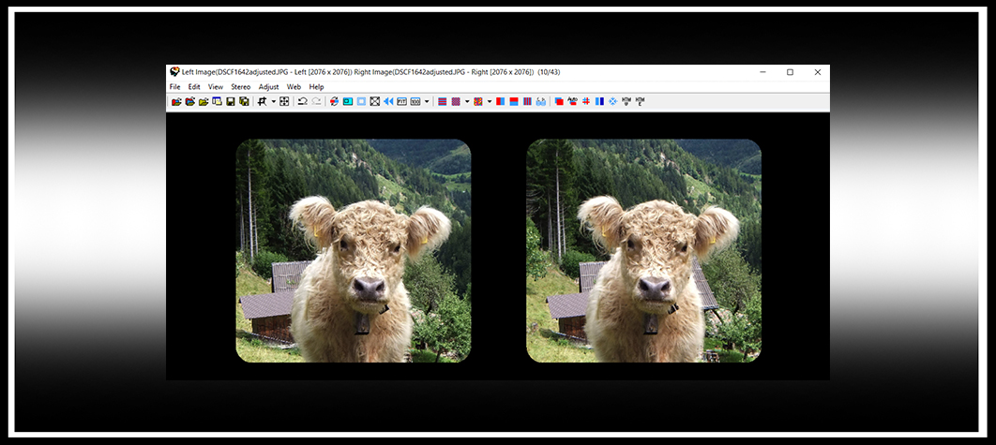996x445 pixels.
Task: Open the Stereo menu
Action: point(241,86)
